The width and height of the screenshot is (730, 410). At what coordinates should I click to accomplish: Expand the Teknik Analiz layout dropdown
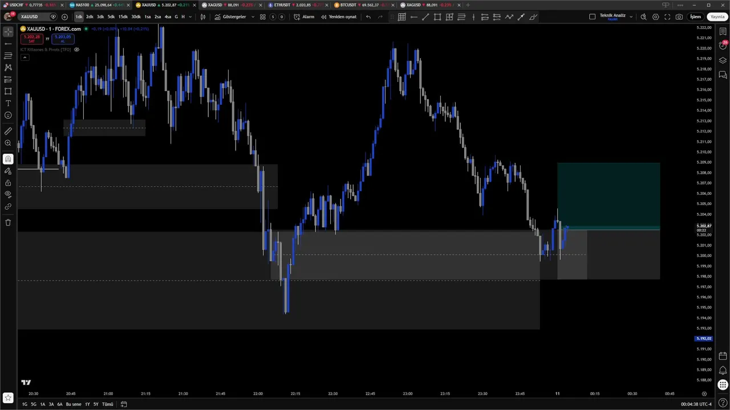pos(630,17)
